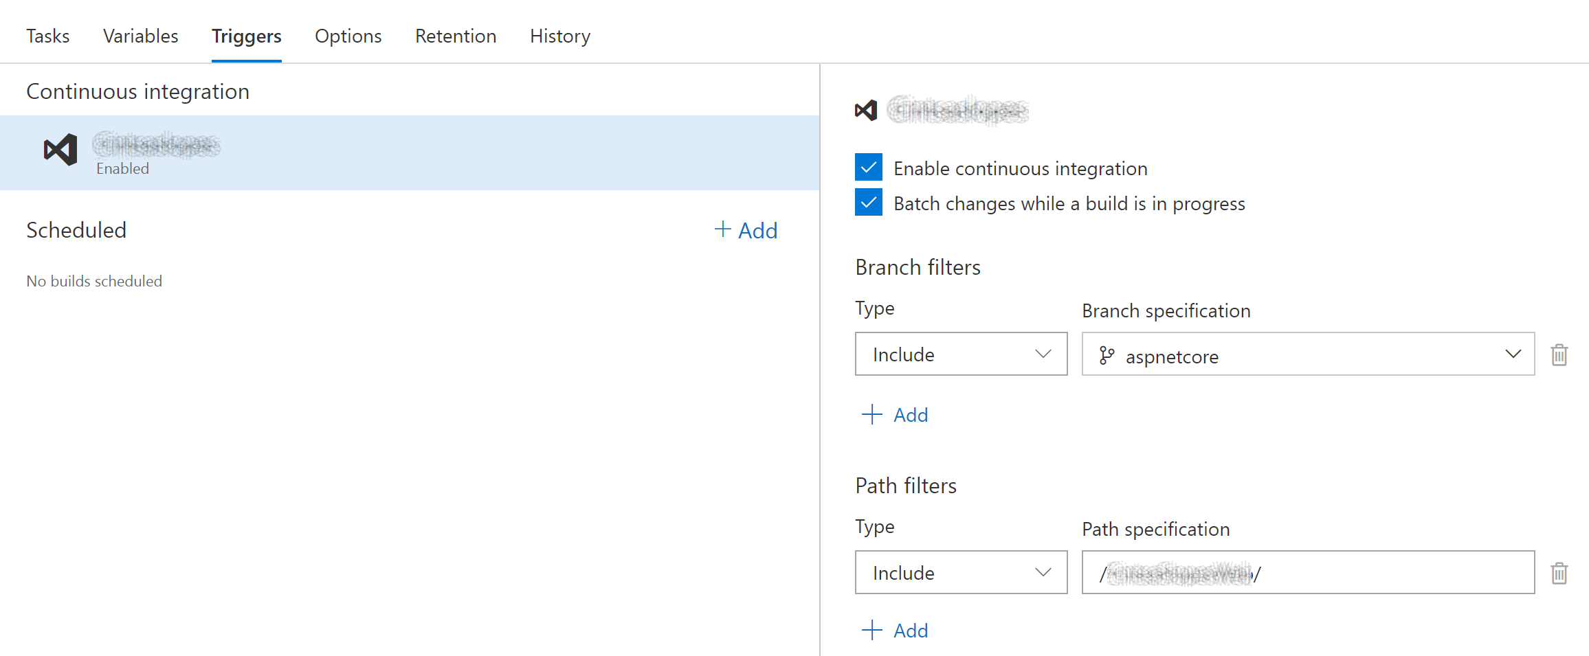Open the path filter Type Include dropdown
The height and width of the screenshot is (656, 1589).
tap(961, 572)
